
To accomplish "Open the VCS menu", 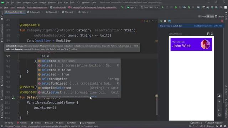I will [x=78, y=2].
